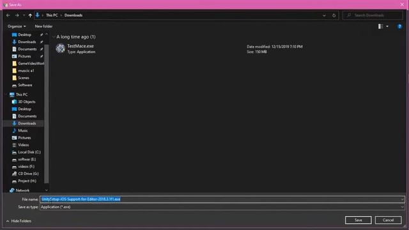Select the TestMace.exe file icon

pyautogui.click(x=60, y=49)
